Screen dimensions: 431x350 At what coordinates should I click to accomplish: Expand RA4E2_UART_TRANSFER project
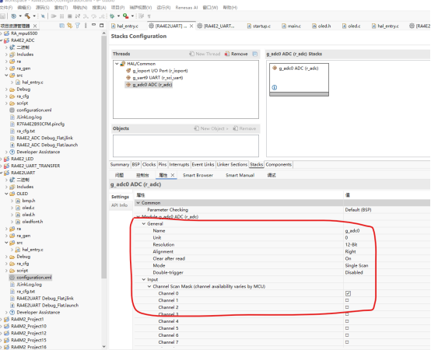2,166
